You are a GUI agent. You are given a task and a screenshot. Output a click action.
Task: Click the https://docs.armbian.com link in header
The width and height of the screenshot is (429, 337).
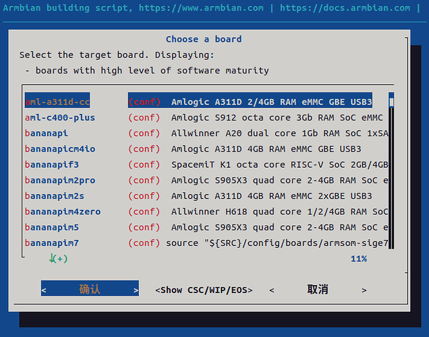pos(345,7)
